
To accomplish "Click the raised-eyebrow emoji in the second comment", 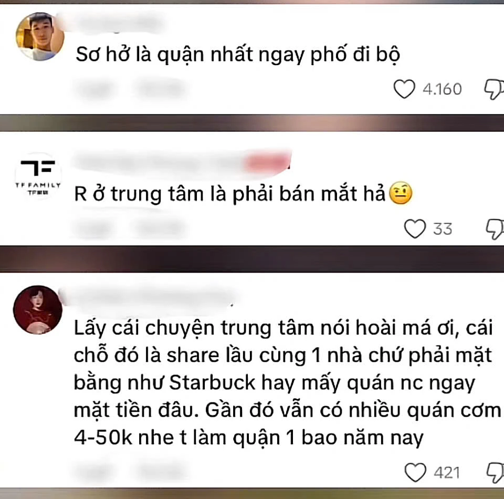I will coord(401,193).
